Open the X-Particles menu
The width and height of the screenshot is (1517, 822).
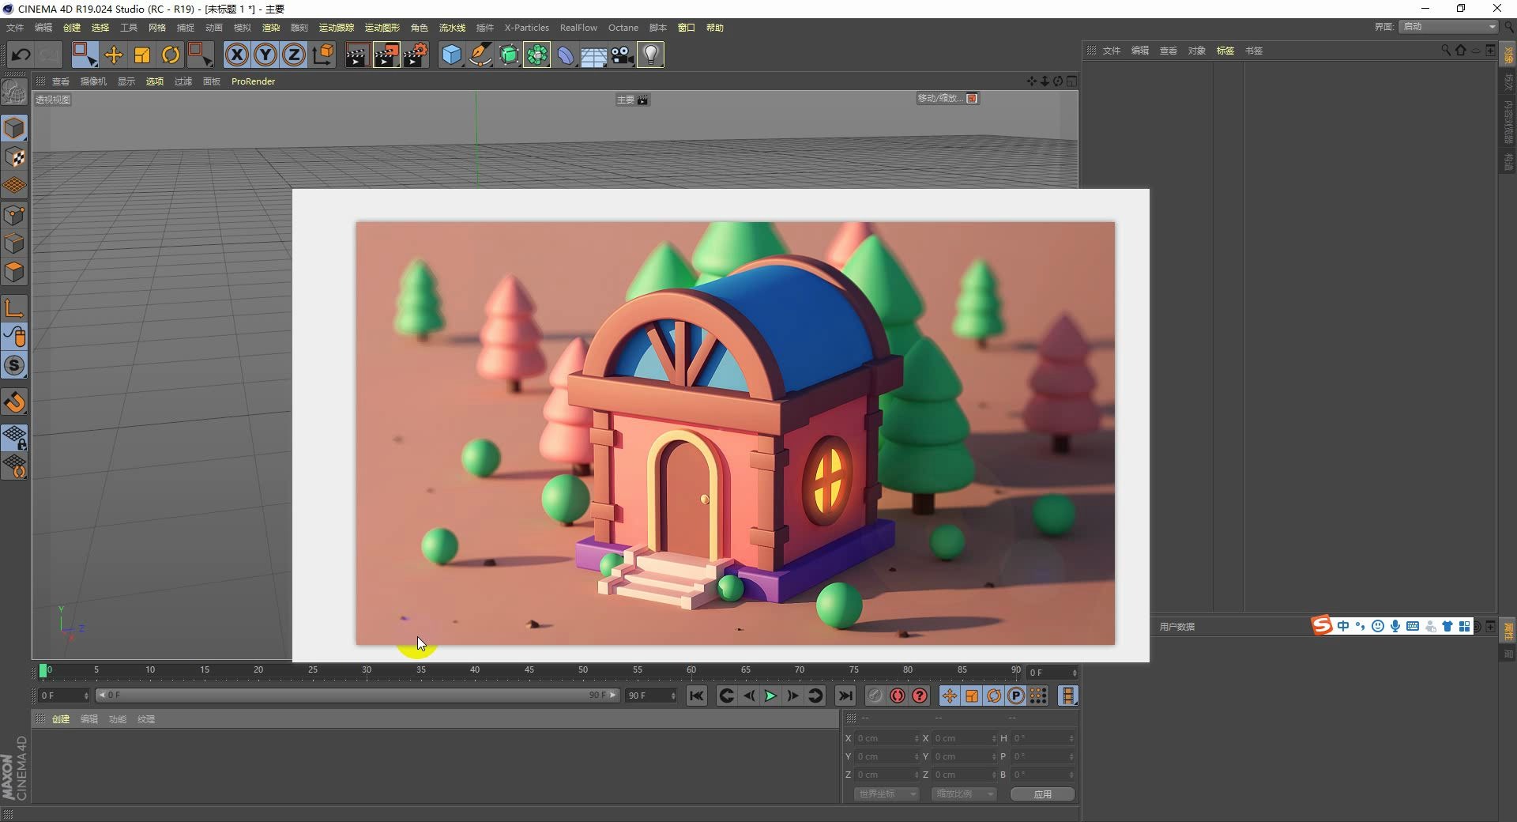(x=526, y=28)
